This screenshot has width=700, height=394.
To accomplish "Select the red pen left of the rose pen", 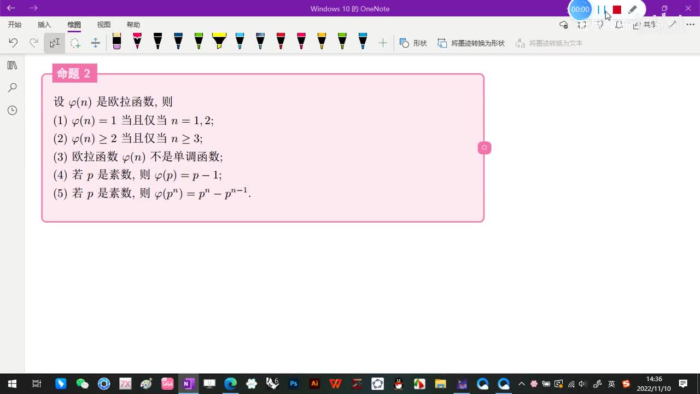I will tap(281, 41).
